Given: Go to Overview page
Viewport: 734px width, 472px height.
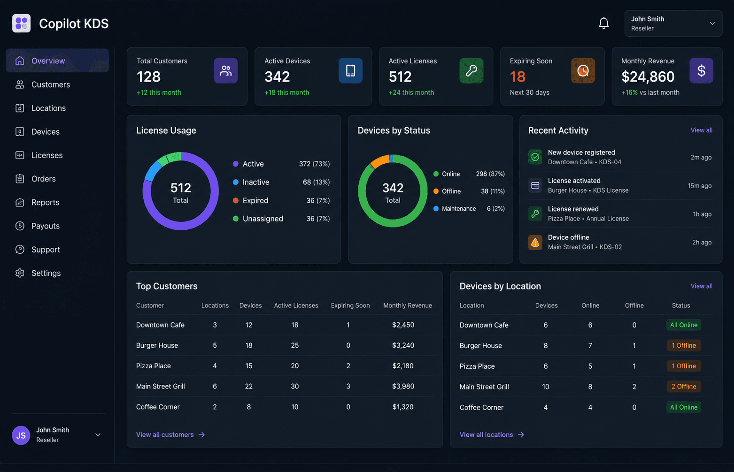Looking at the screenshot, I should coord(57,61).
